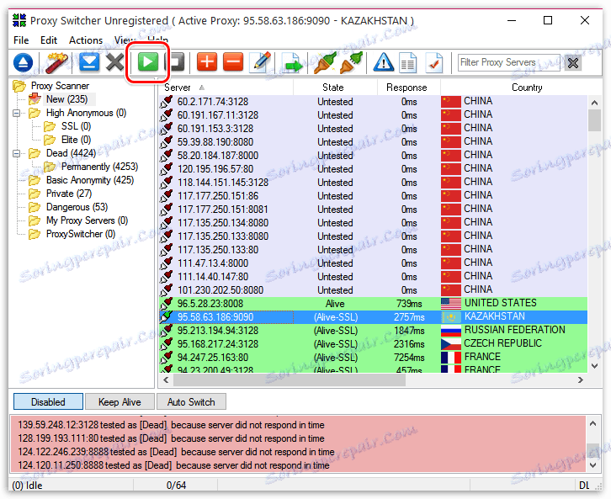Image resolution: width=611 pixels, height=499 pixels.
Task: Click the log panel scroll up arrow
Action: [593, 423]
